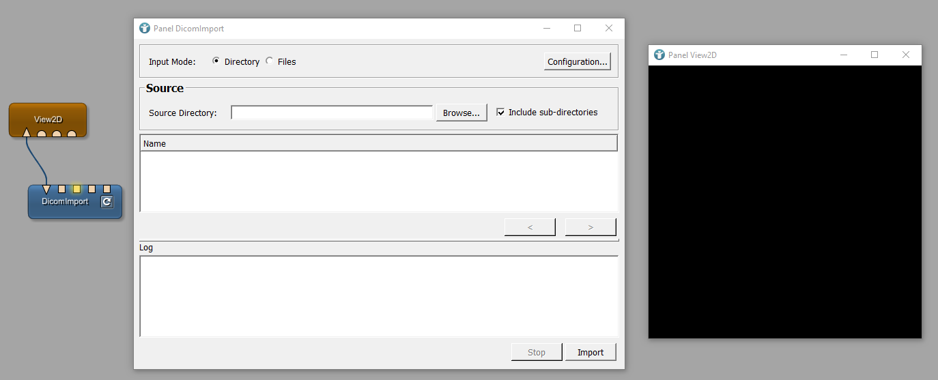Screen dimensions: 938x380
Task: Click the triangle output connector on DicomImport
Action: coord(46,189)
